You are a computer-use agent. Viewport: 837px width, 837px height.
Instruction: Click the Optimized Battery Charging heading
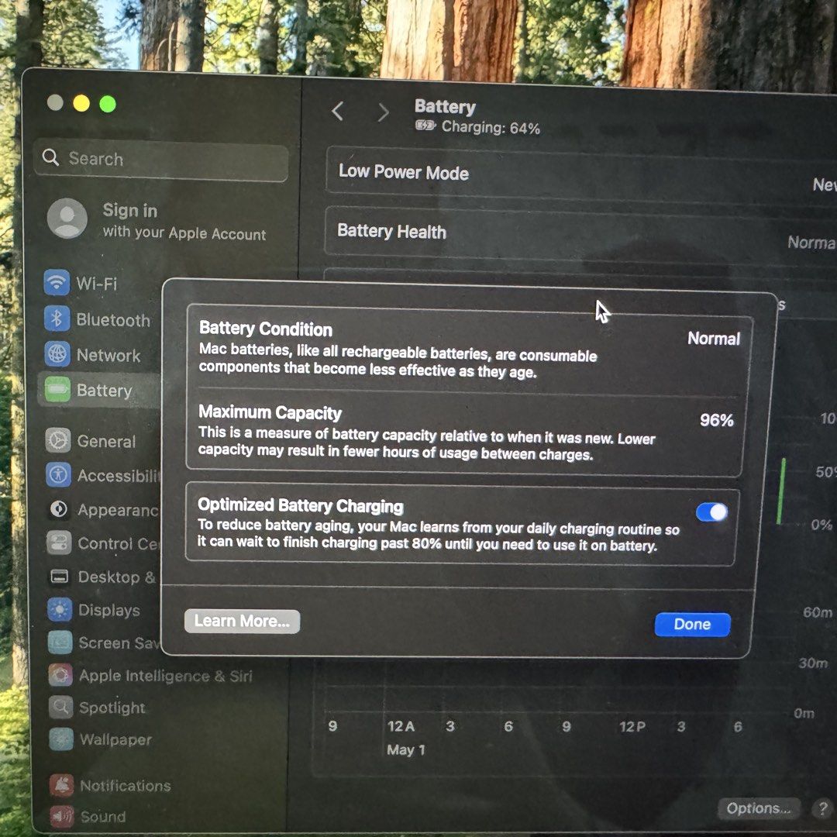[301, 505]
